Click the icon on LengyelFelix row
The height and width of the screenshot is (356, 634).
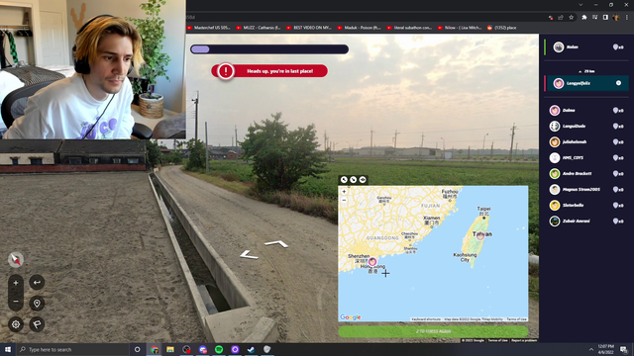coord(618,83)
